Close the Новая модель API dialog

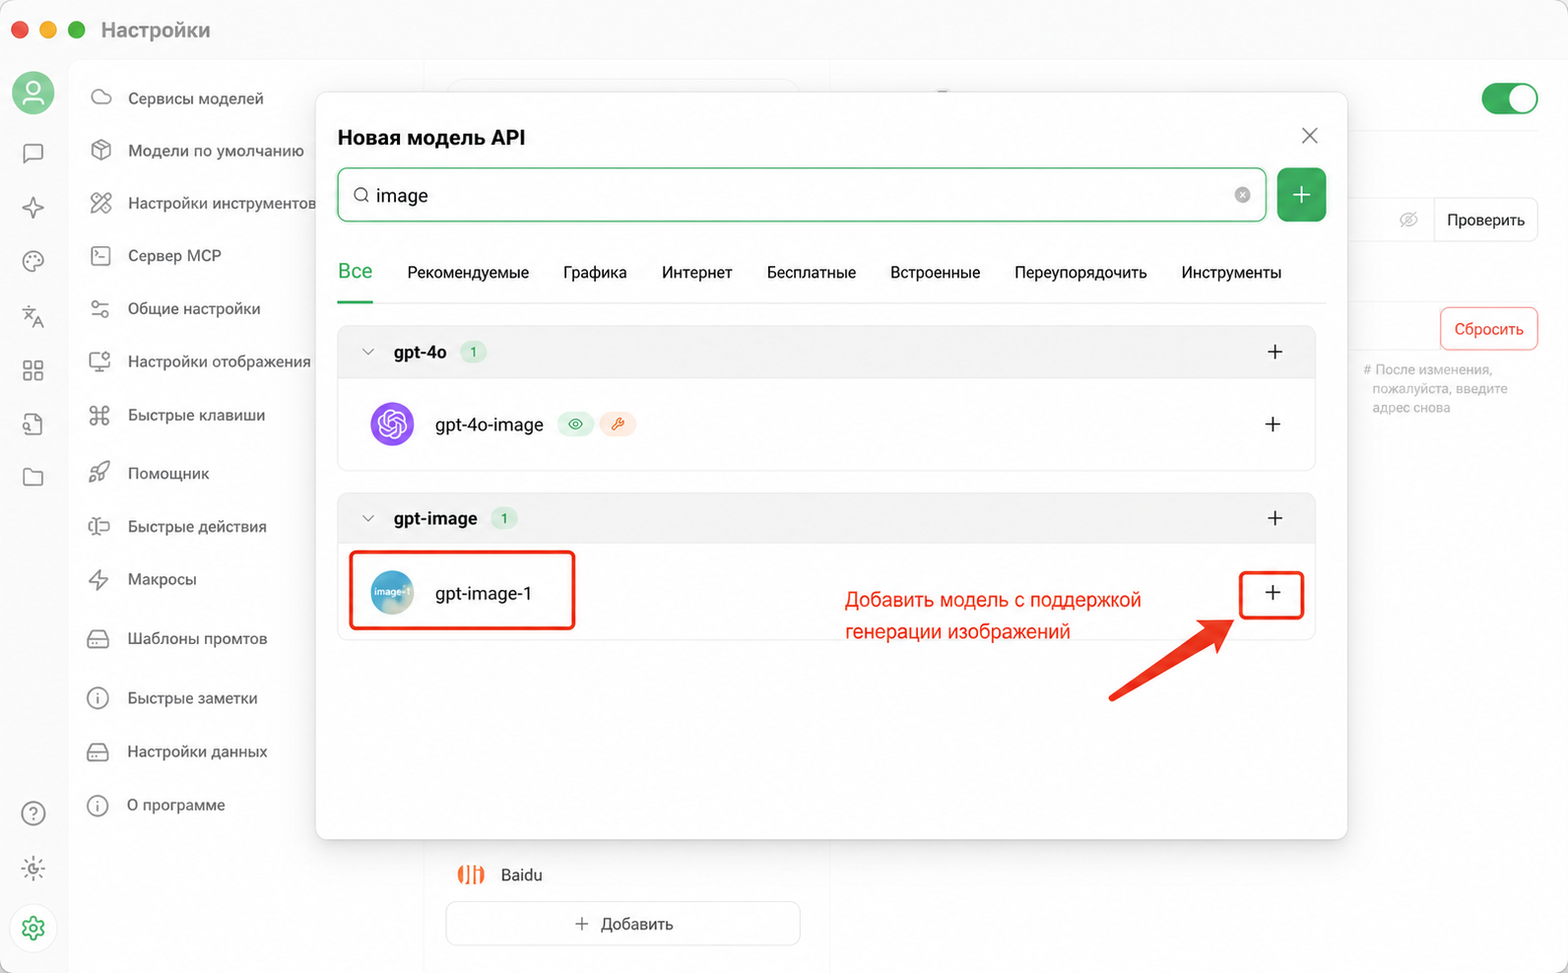click(1309, 136)
